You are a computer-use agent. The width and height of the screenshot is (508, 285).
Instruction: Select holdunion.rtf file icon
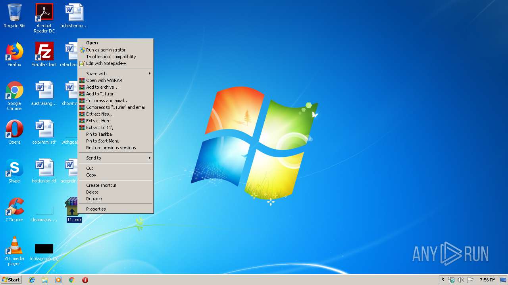44,171
